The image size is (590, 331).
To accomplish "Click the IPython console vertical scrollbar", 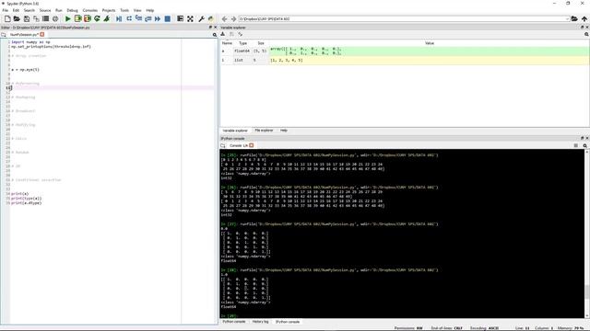I will [x=587, y=234].
